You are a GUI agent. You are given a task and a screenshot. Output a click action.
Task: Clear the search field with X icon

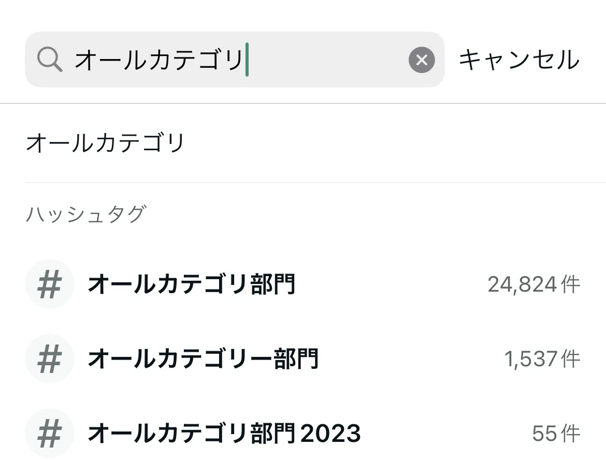(x=422, y=60)
